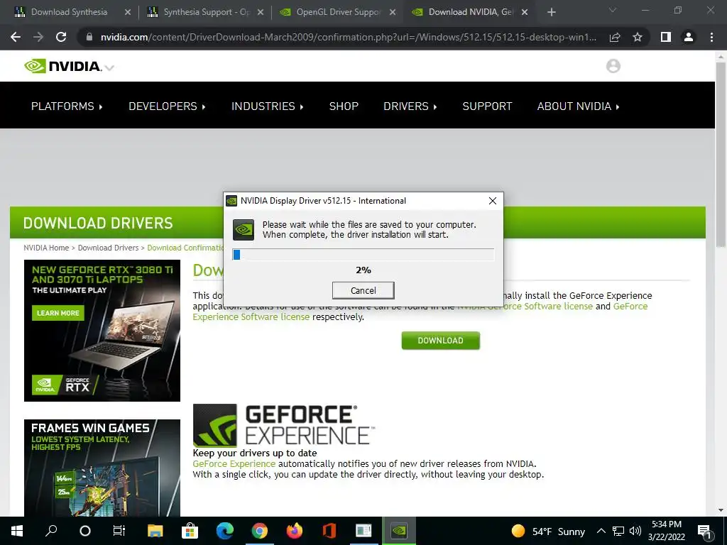The width and height of the screenshot is (727, 545).
Task: Click the address bar URL field
Action: 348,37
